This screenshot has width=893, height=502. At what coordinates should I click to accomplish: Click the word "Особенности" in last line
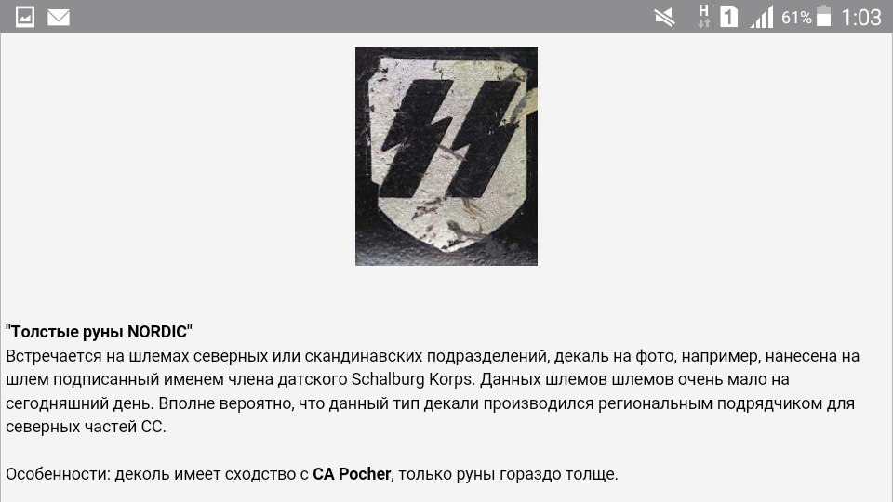(57, 474)
